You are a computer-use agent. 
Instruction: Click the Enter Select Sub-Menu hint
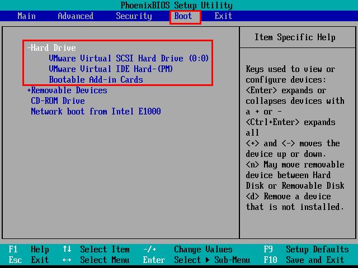pos(196,260)
